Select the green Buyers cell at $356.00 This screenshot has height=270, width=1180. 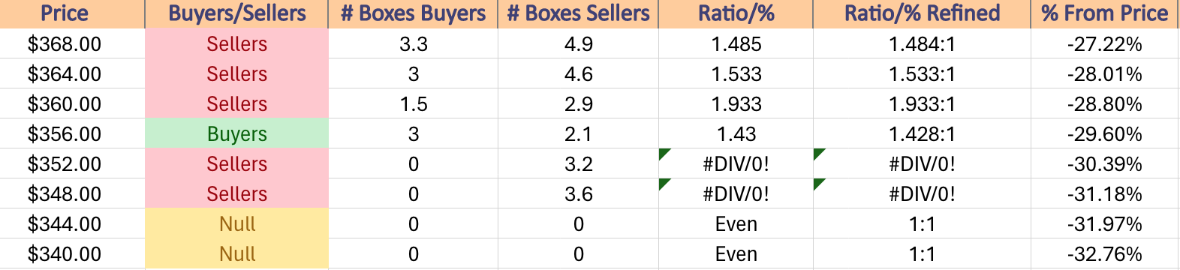click(x=236, y=133)
